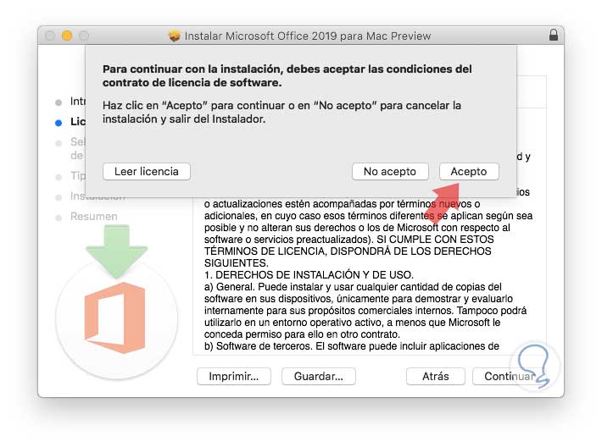Viewport: 602px width, 447px height.
Task: Click the Office logo image in sidebar
Action: [114, 317]
